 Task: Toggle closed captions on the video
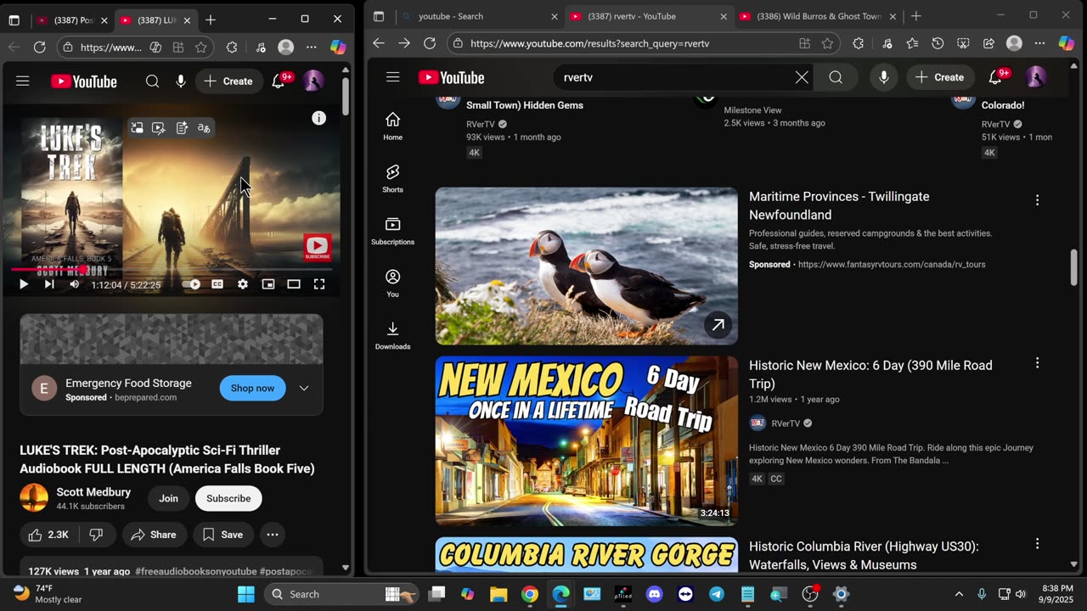coord(217,284)
